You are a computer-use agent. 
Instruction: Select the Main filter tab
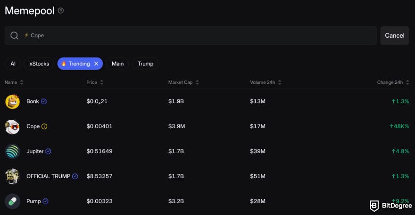point(117,64)
